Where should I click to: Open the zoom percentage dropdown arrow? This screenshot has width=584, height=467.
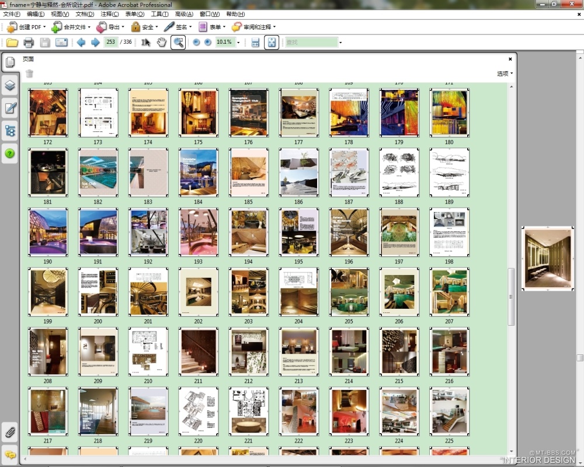(x=238, y=43)
